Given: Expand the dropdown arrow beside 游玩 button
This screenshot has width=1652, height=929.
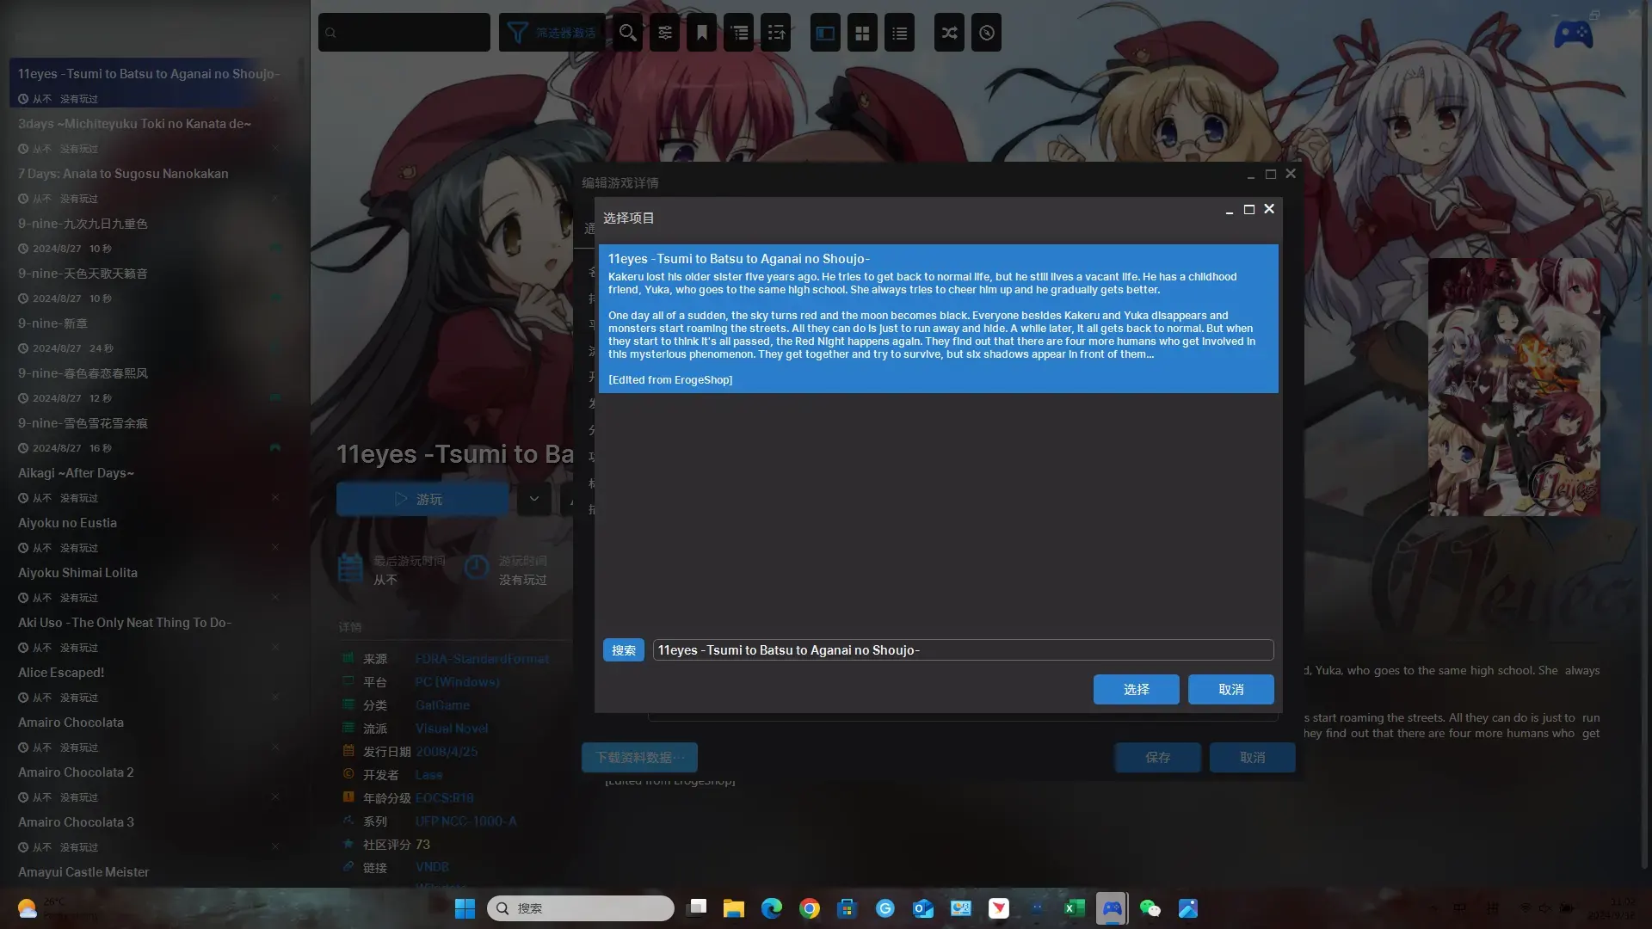Looking at the screenshot, I should pos(534,499).
